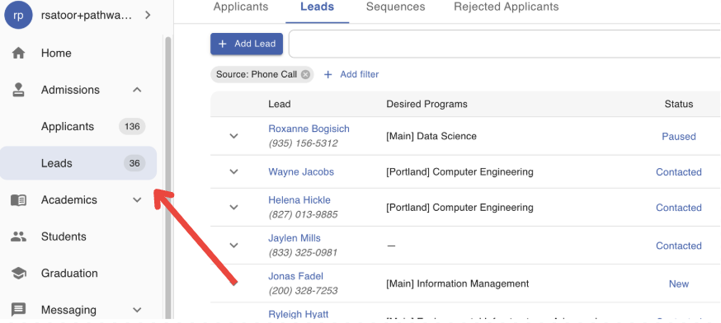The height and width of the screenshot is (323, 721).
Task: Click the Students people icon
Action: click(x=18, y=236)
